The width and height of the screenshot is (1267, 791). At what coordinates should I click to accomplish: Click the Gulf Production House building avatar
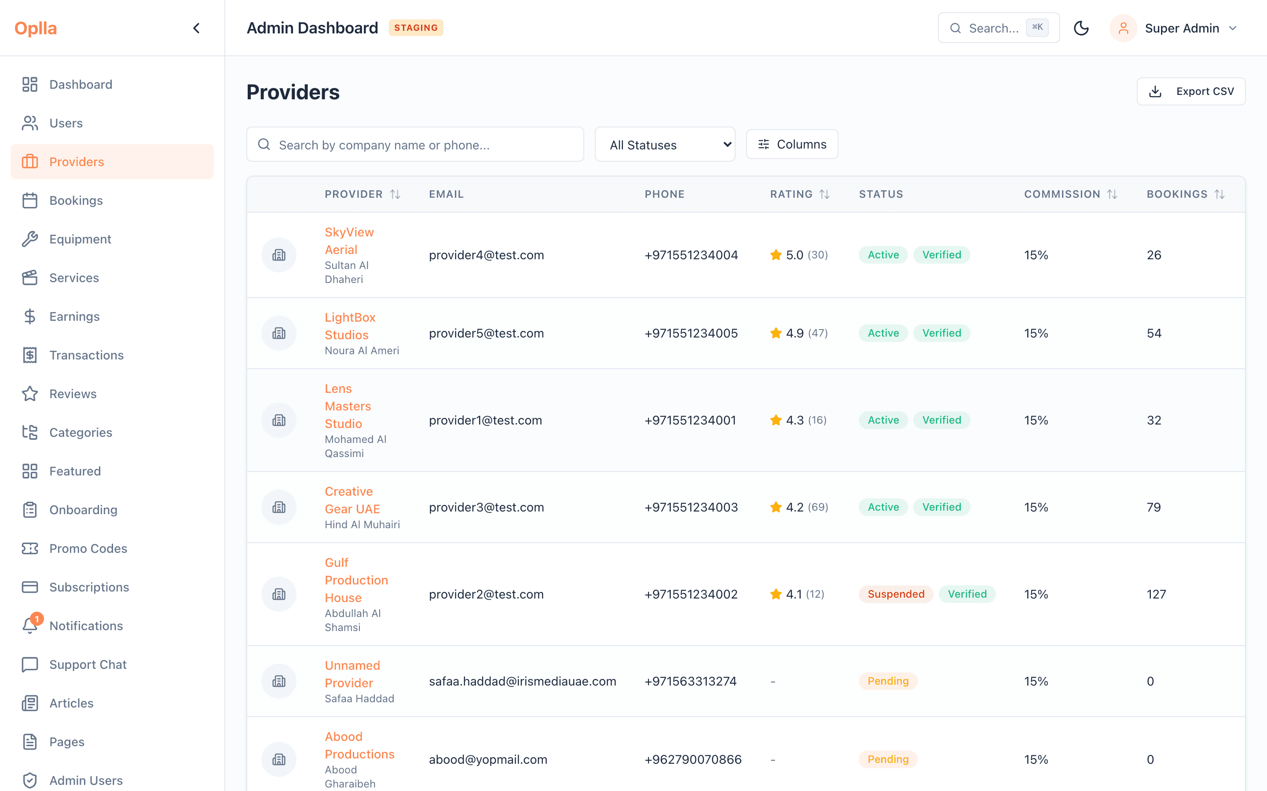279,594
